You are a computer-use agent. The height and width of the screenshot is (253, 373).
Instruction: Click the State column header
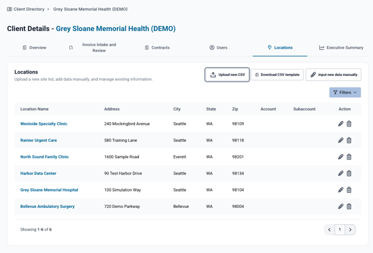[211, 109]
